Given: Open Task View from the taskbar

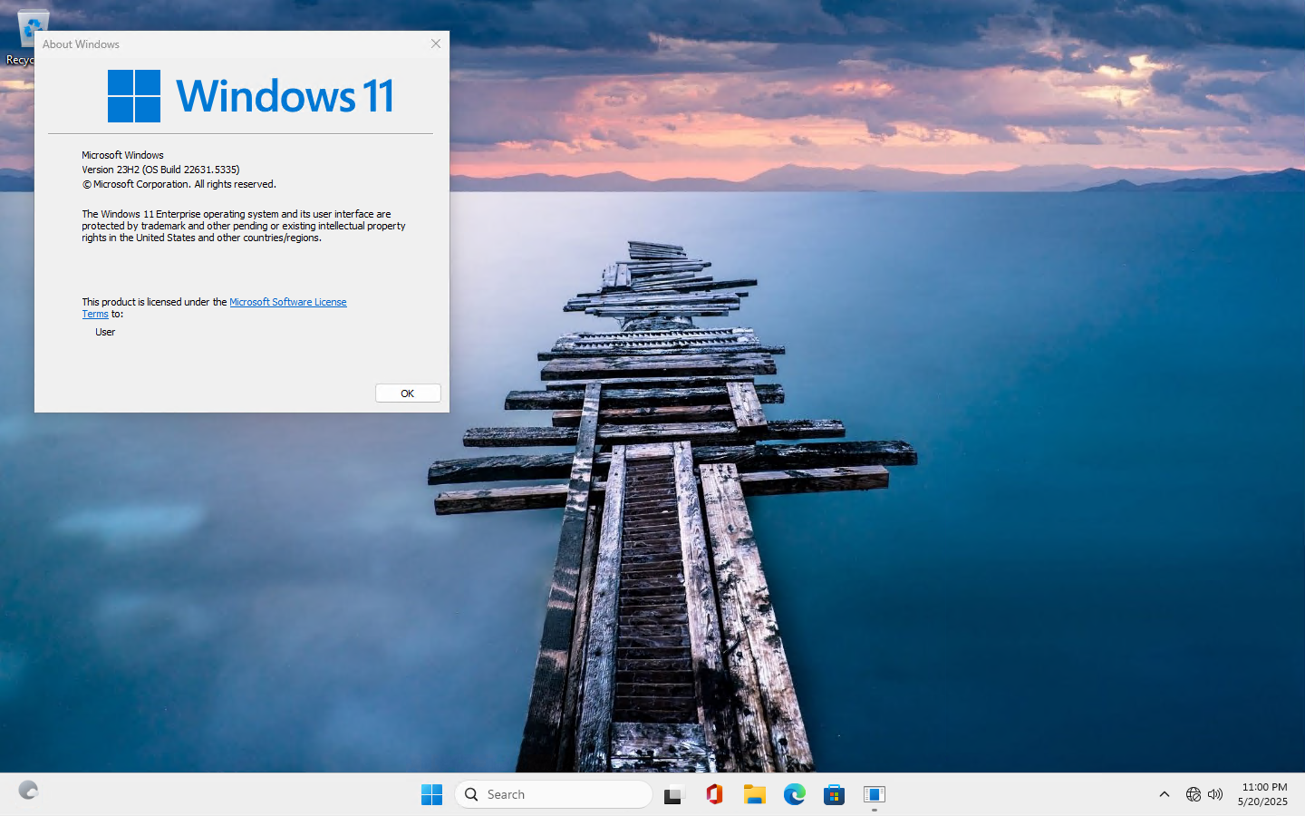Looking at the screenshot, I should [674, 794].
